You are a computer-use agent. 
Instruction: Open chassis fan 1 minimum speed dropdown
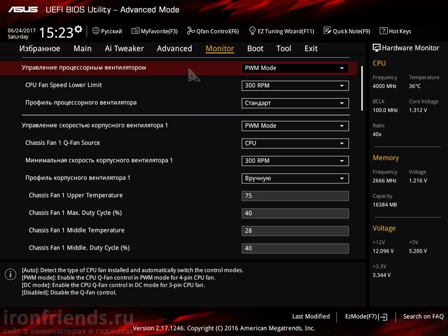click(295, 161)
